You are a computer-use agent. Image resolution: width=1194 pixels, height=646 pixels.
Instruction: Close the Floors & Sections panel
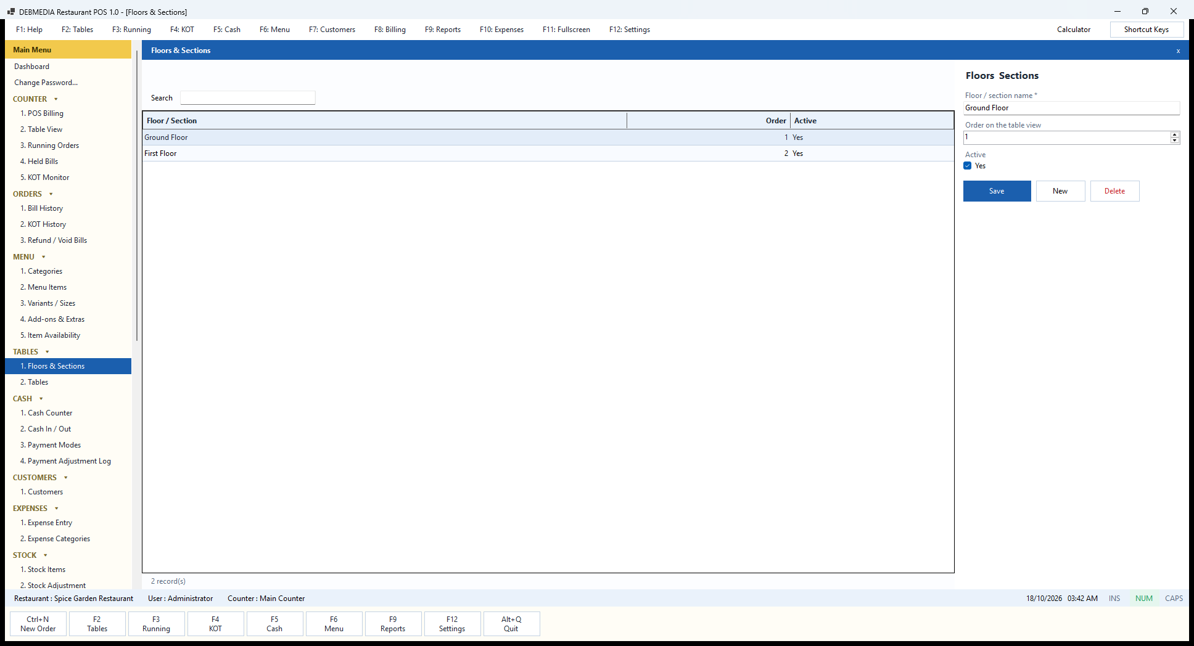pos(1178,51)
